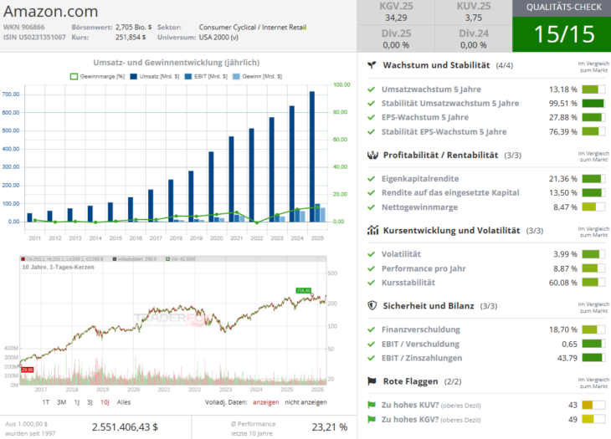The height and width of the screenshot is (439, 611).
Task: Click the Umsatzwachstum 5 Jahre comparison bar
Action: point(593,89)
